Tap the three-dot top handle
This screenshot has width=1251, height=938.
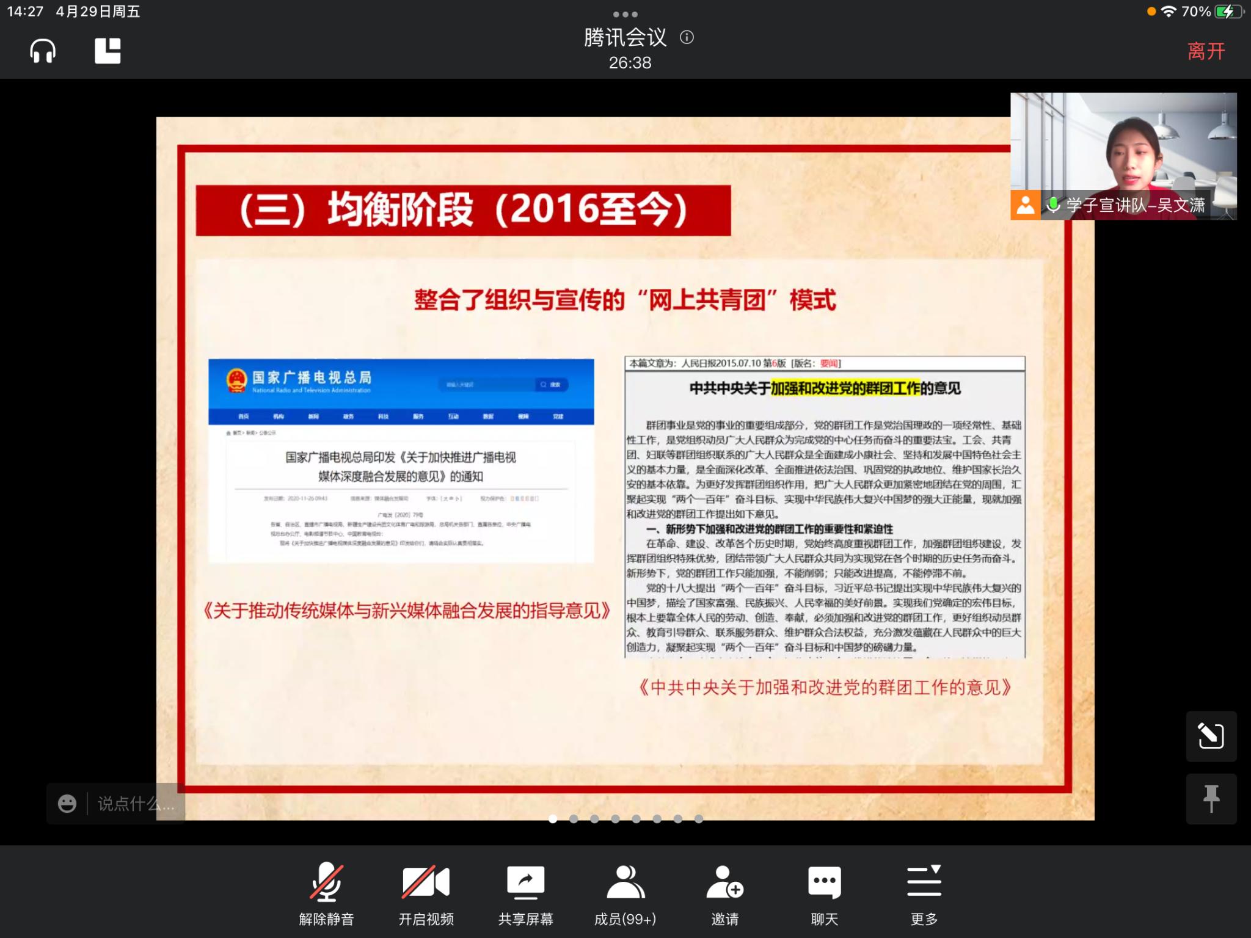point(625,14)
